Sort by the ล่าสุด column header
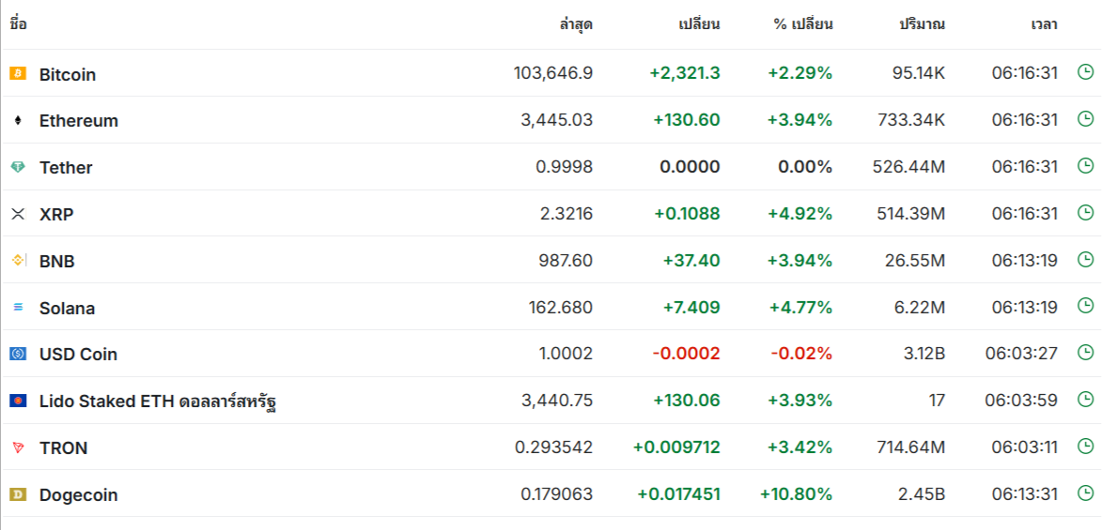 point(576,24)
